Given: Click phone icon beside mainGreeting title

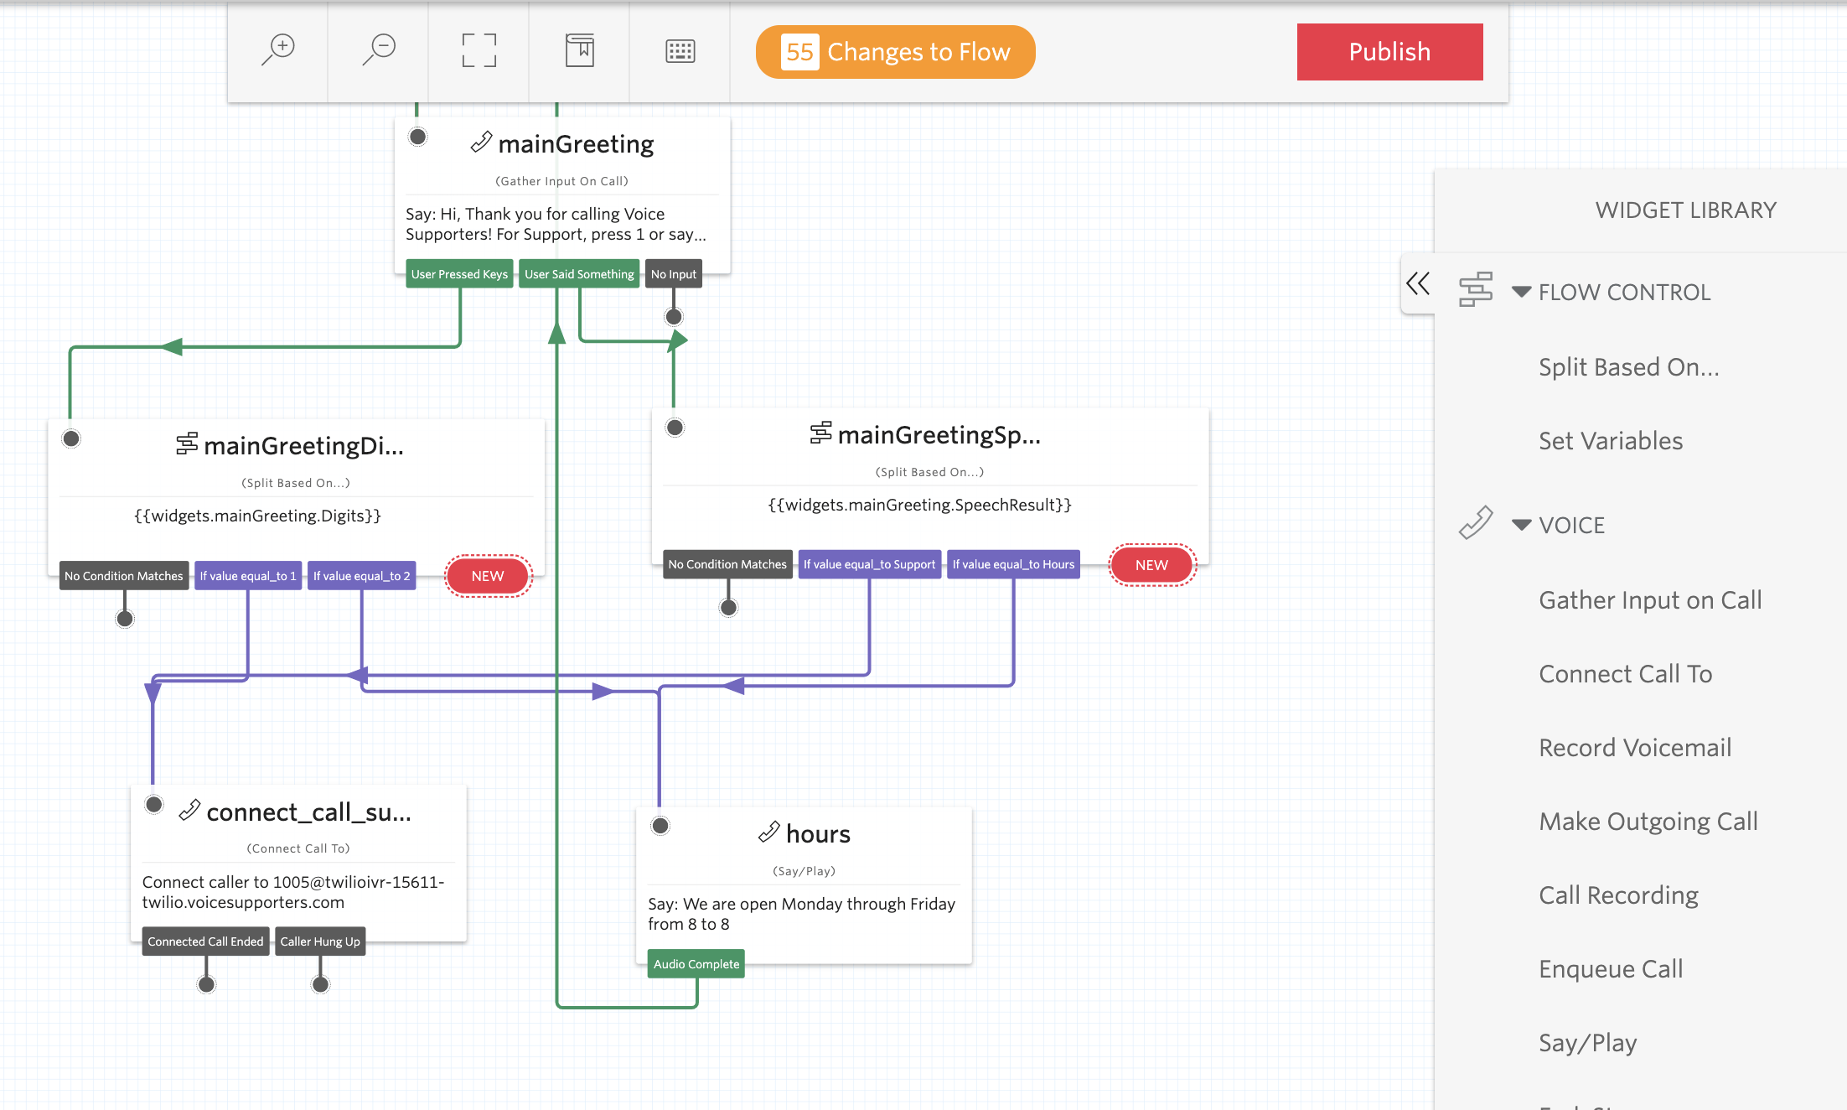Looking at the screenshot, I should tap(481, 143).
